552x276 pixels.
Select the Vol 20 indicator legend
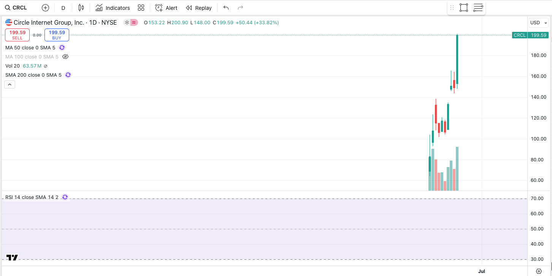tap(13, 66)
